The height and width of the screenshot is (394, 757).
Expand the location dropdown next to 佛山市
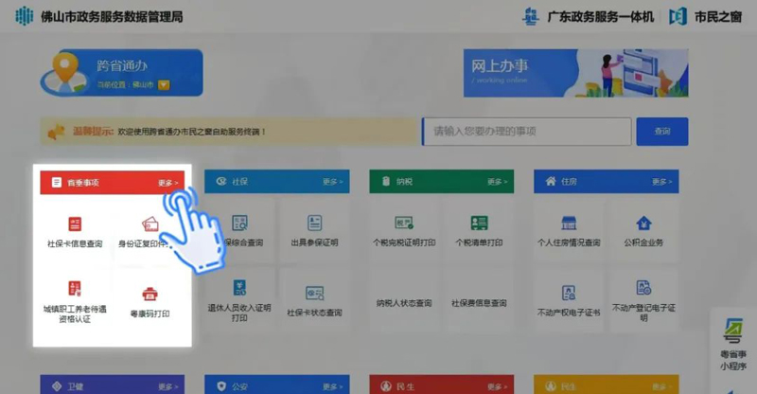164,85
